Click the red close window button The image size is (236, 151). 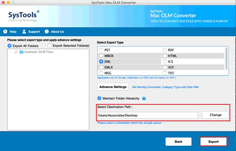pos(3,2)
